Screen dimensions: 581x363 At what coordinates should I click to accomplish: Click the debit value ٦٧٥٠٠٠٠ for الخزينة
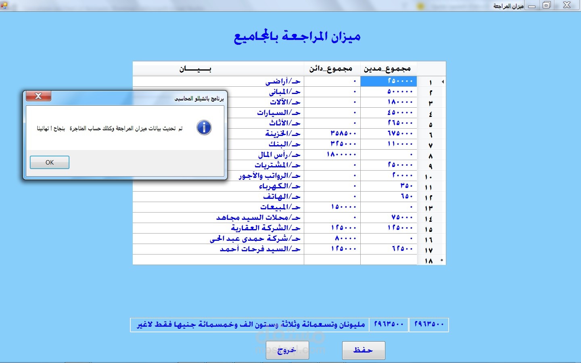coord(389,134)
